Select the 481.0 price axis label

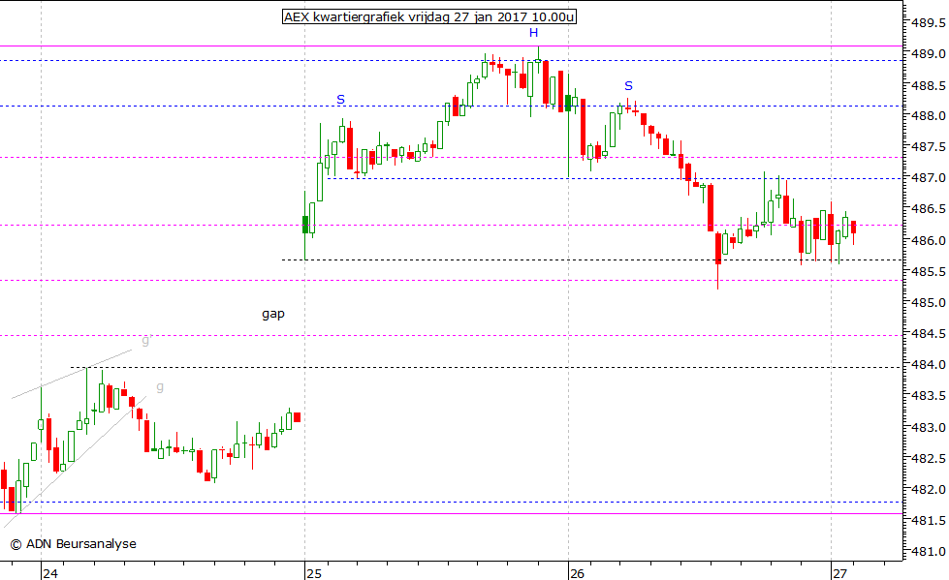click(x=928, y=552)
